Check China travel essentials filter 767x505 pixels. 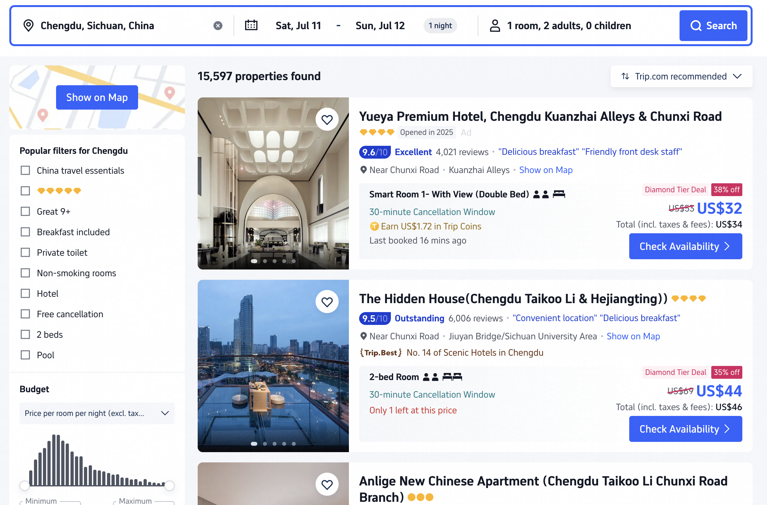[25, 170]
